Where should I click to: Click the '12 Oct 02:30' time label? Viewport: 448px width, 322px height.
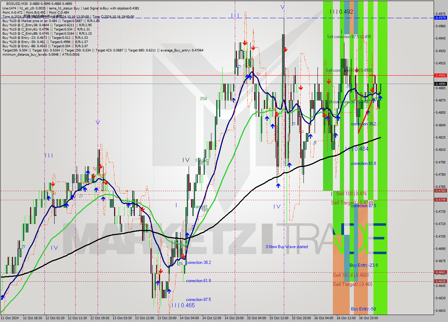[x=55, y=318]
